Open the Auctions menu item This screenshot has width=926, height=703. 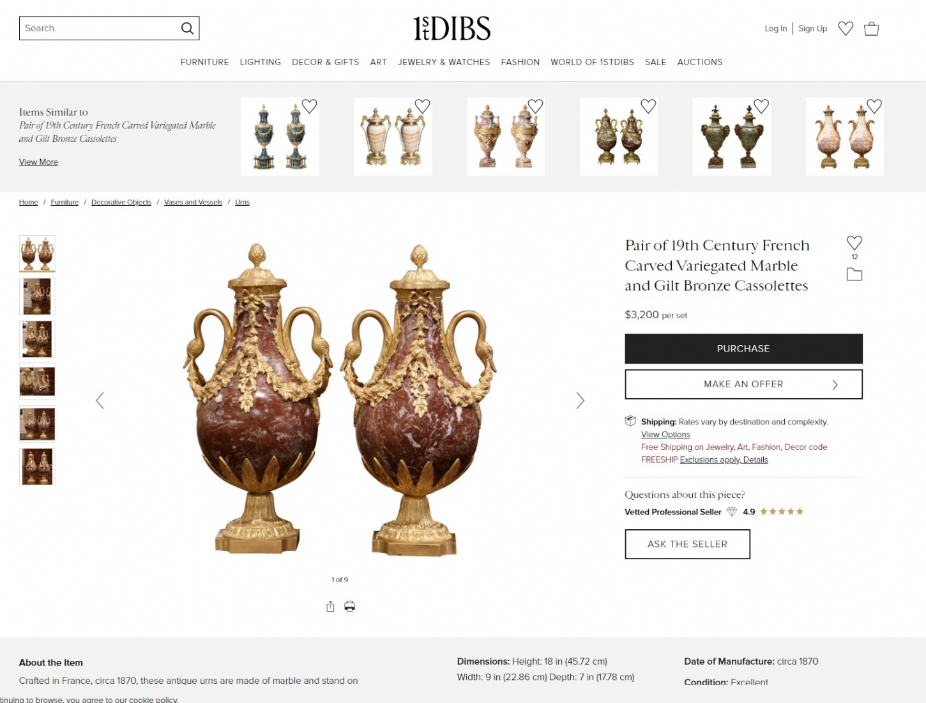pyautogui.click(x=700, y=62)
